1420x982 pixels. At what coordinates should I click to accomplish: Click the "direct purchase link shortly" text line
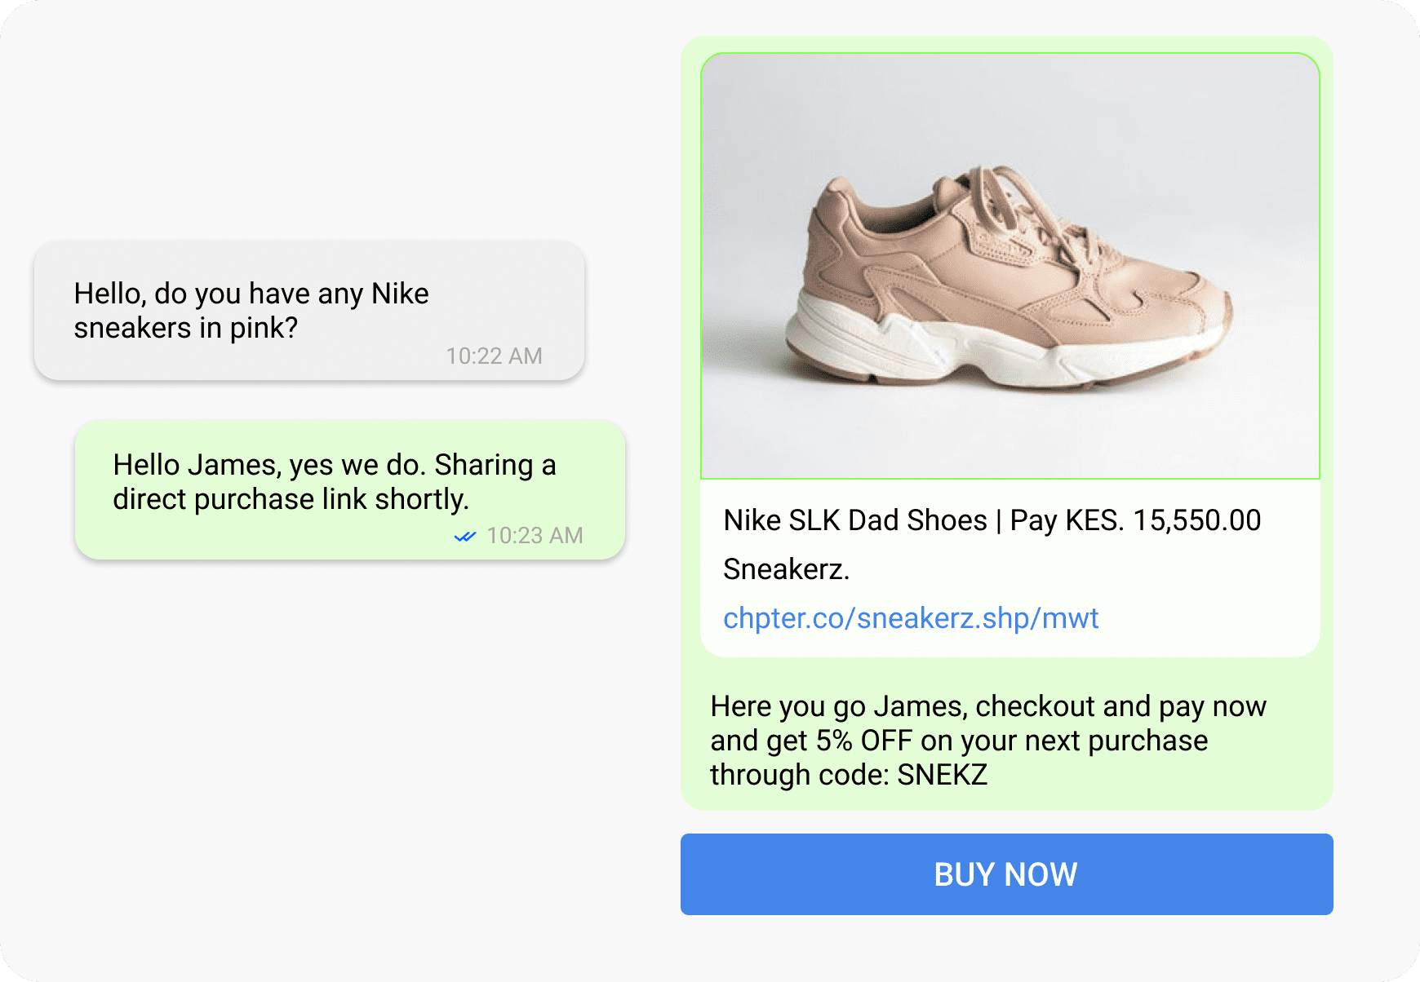(291, 499)
